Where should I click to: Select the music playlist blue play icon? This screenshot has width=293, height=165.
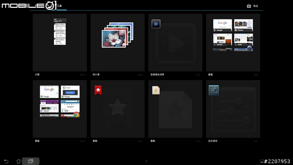156,24
